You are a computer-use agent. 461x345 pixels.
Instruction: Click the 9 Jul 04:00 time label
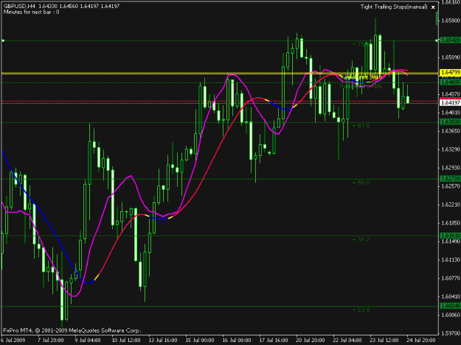pos(88,341)
